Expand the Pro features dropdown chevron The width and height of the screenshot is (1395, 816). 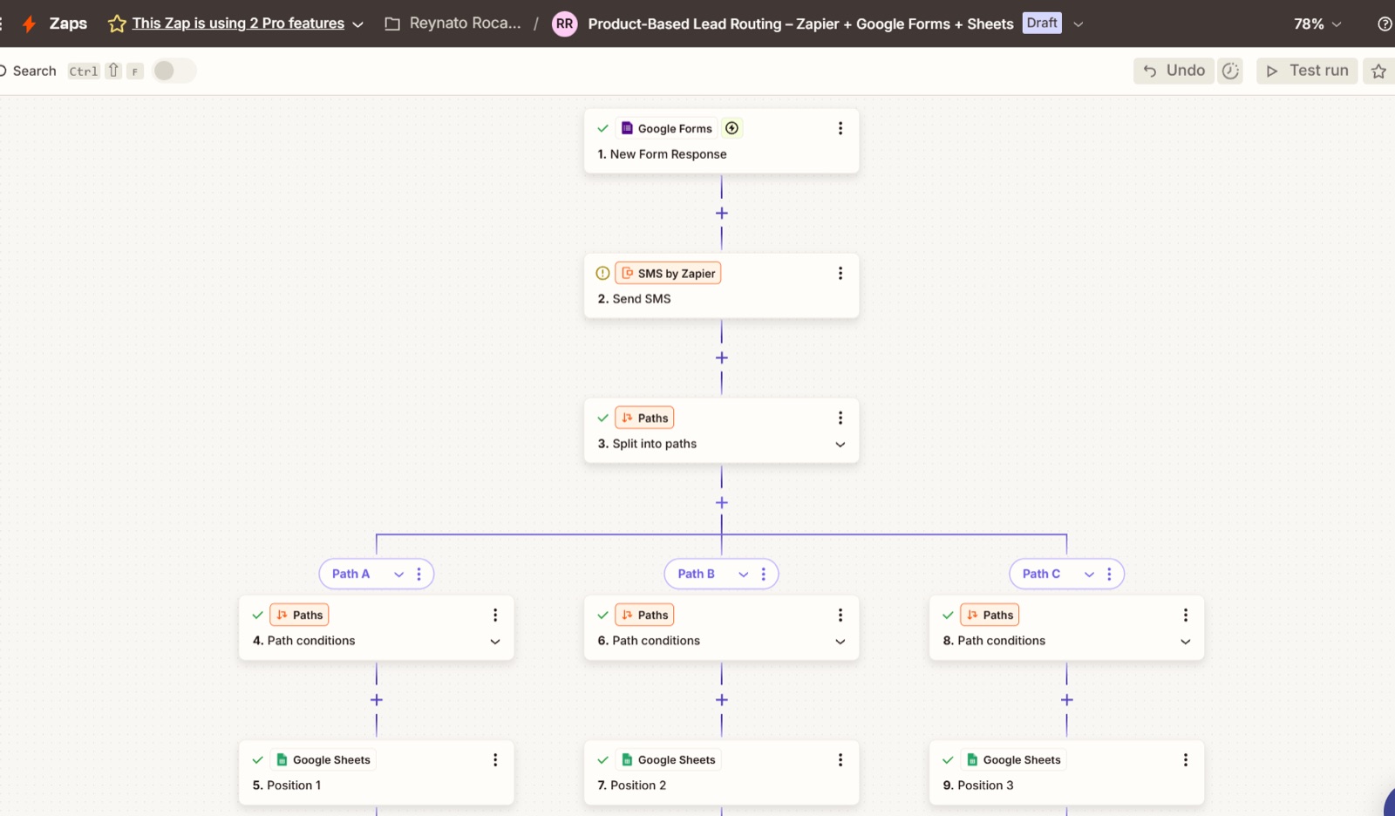(x=357, y=24)
